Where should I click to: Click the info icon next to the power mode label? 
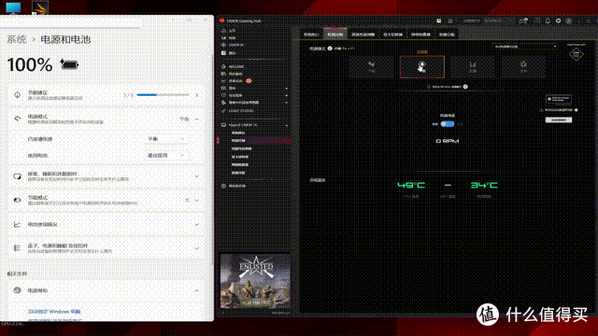[330, 49]
